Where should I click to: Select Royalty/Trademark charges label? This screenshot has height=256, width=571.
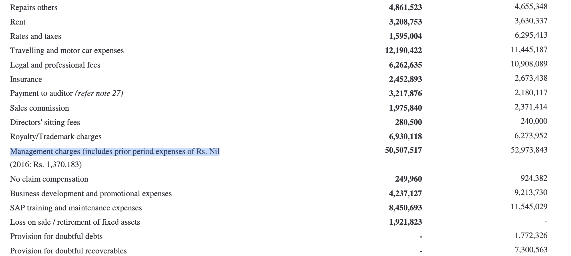(x=56, y=137)
